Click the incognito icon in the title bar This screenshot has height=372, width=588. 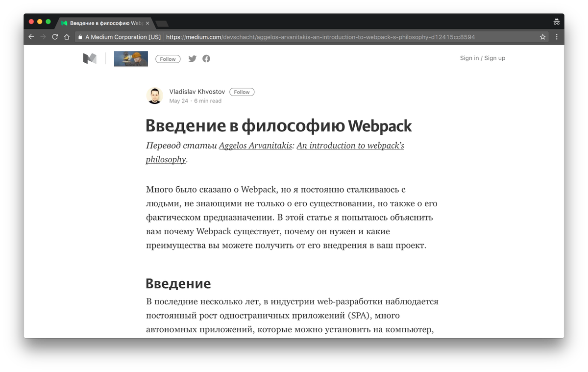point(556,22)
